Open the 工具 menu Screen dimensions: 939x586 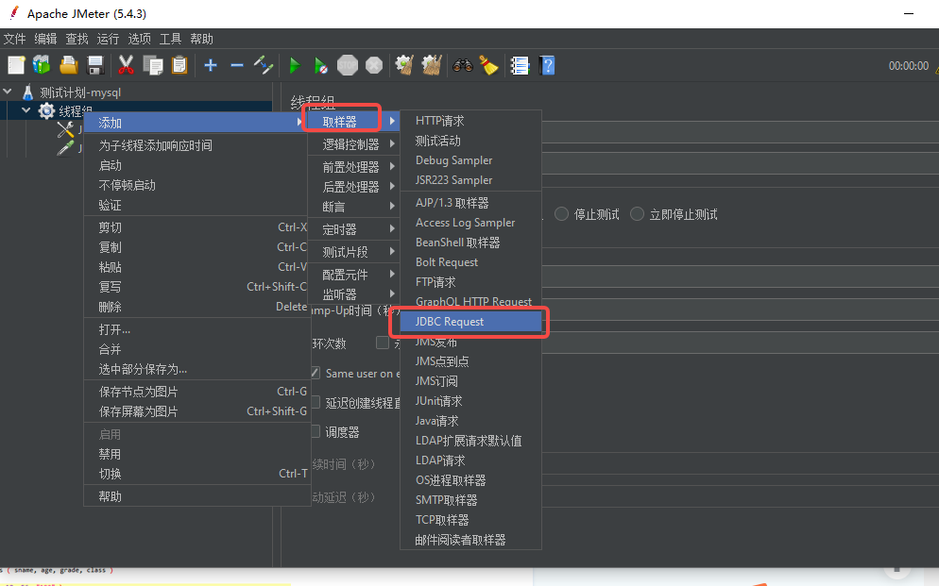[x=170, y=39]
